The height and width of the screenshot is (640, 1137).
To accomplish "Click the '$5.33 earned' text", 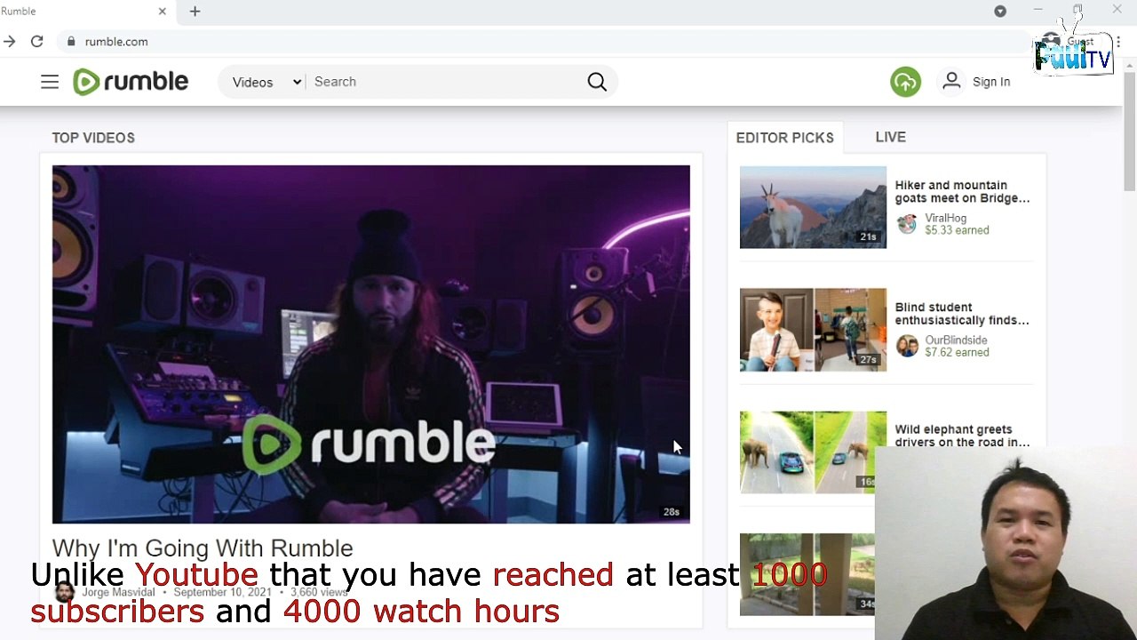I will click(x=957, y=230).
